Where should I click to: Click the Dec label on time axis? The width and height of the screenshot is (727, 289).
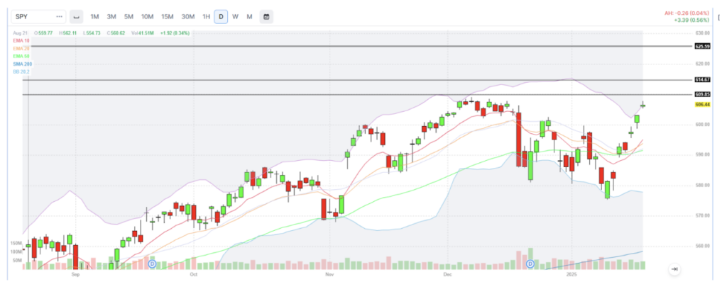[447, 275]
